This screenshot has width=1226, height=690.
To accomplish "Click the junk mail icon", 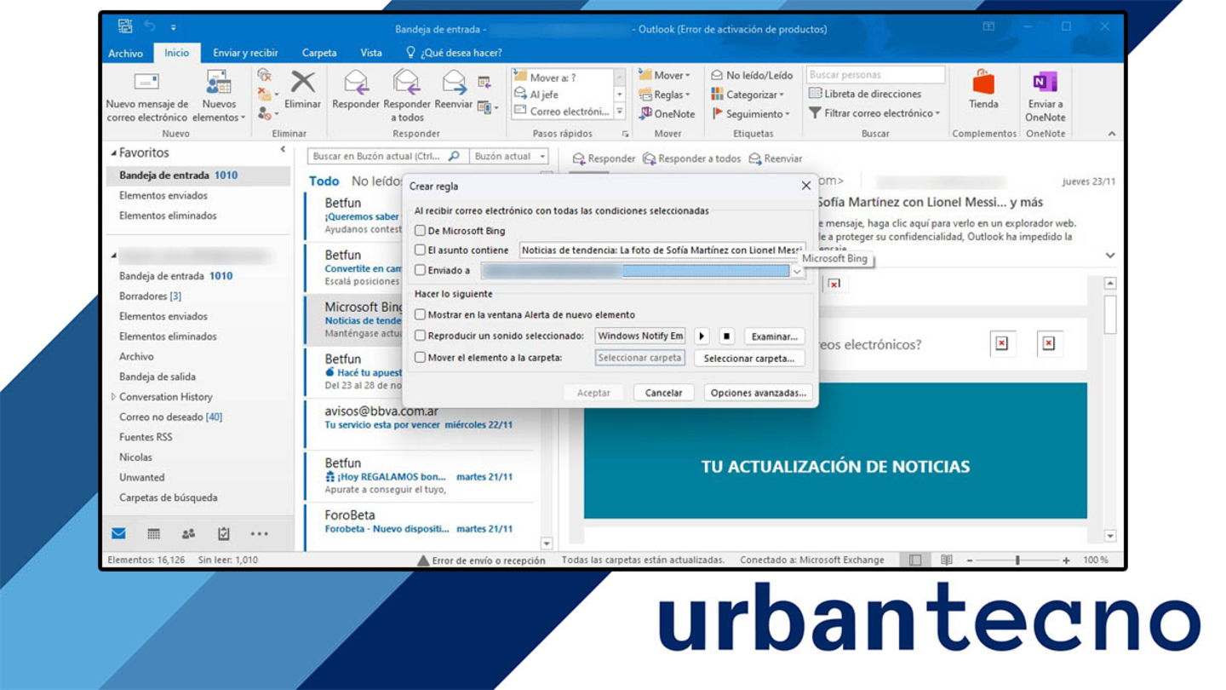I will [x=265, y=112].
